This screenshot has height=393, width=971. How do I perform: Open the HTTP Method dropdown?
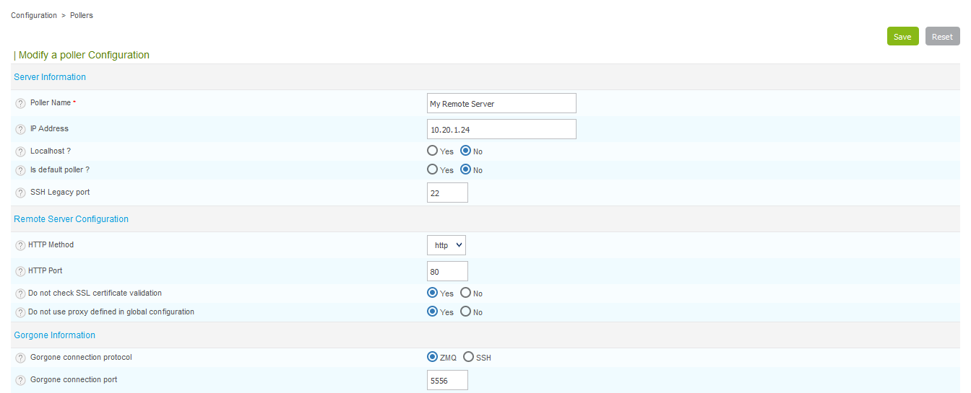tap(446, 245)
